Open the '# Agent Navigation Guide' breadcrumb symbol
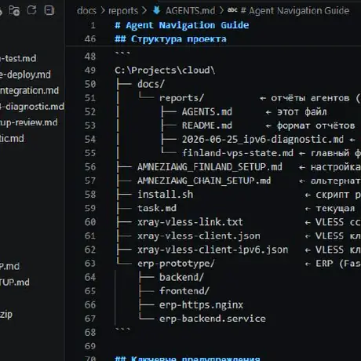Image resolution: width=361 pixels, height=361 pixels. (295, 11)
